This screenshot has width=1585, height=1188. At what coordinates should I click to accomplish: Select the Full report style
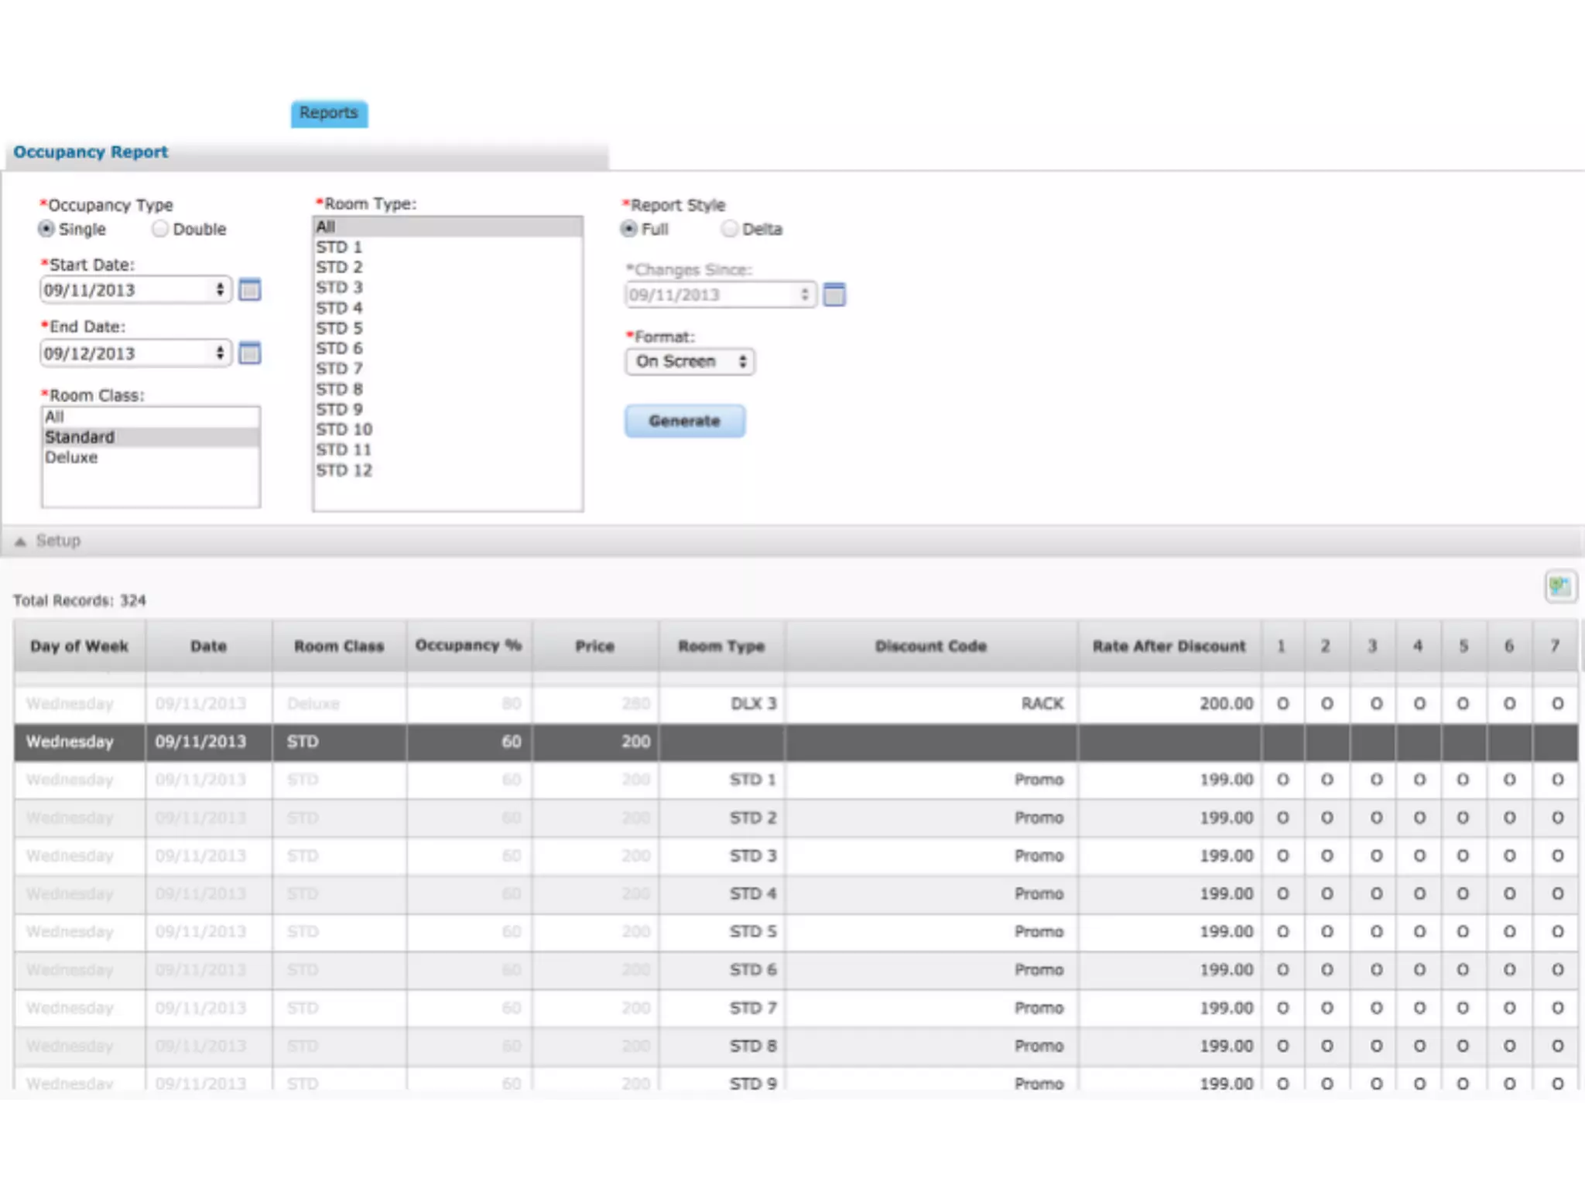[629, 229]
